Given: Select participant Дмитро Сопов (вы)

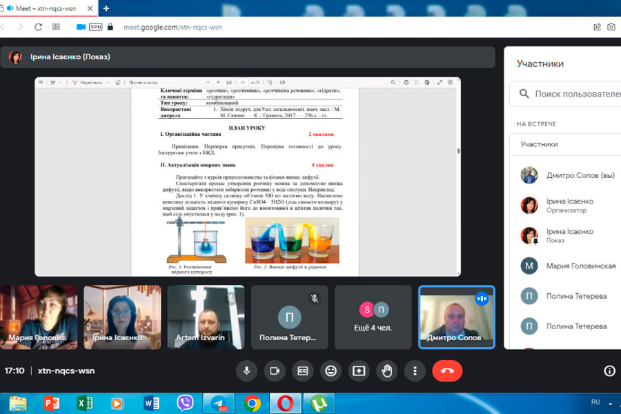Looking at the screenshot, I should [571, 175].
